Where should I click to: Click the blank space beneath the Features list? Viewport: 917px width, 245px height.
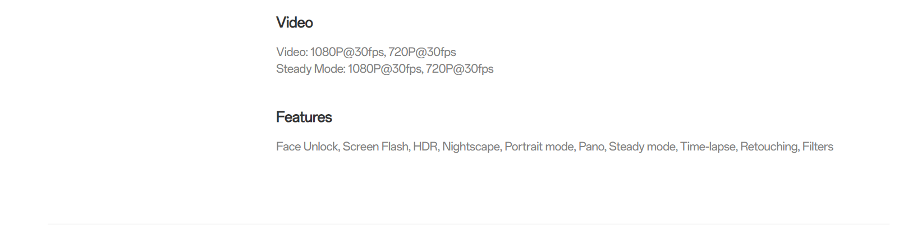pos(469,187)
